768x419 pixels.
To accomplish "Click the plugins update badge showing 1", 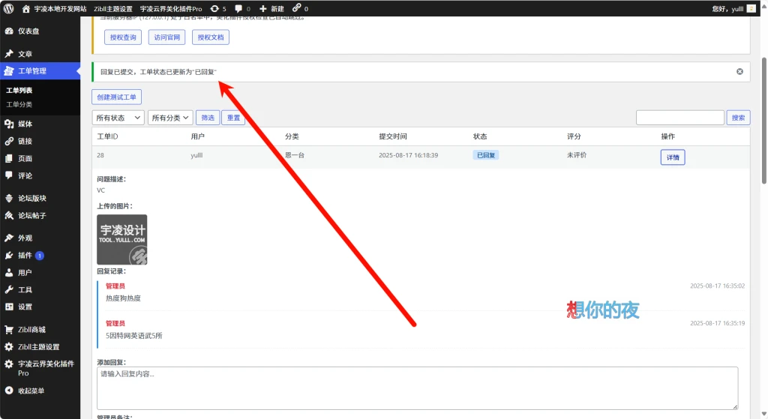I will pos(40,256).
